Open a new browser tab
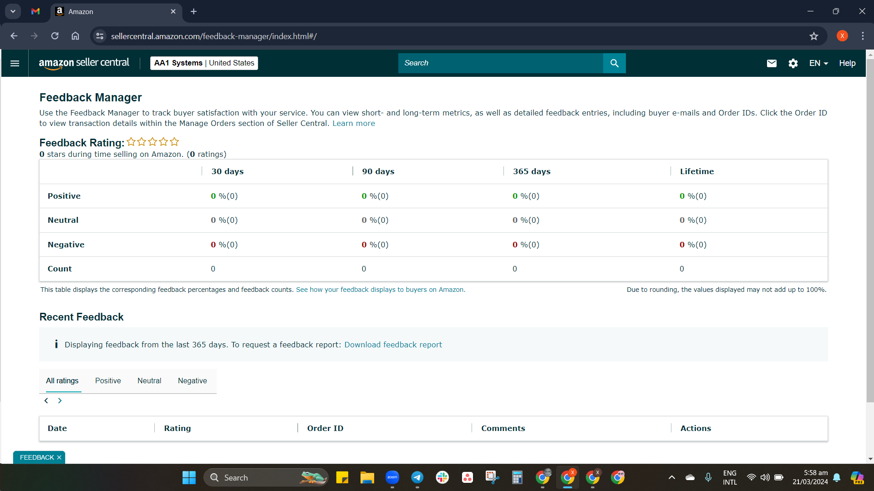874x491 pixels. 193,11
